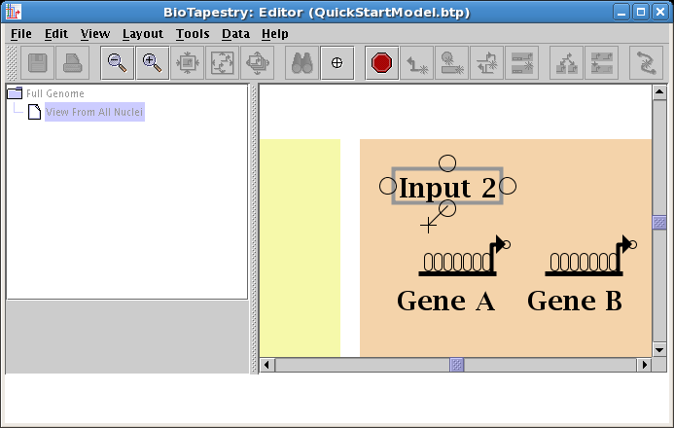This screenshot has width=674, height=428.
Task: Click the binoculars search icon
Action: 302,63
